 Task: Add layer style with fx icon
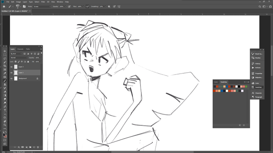[x=19, y=147]
